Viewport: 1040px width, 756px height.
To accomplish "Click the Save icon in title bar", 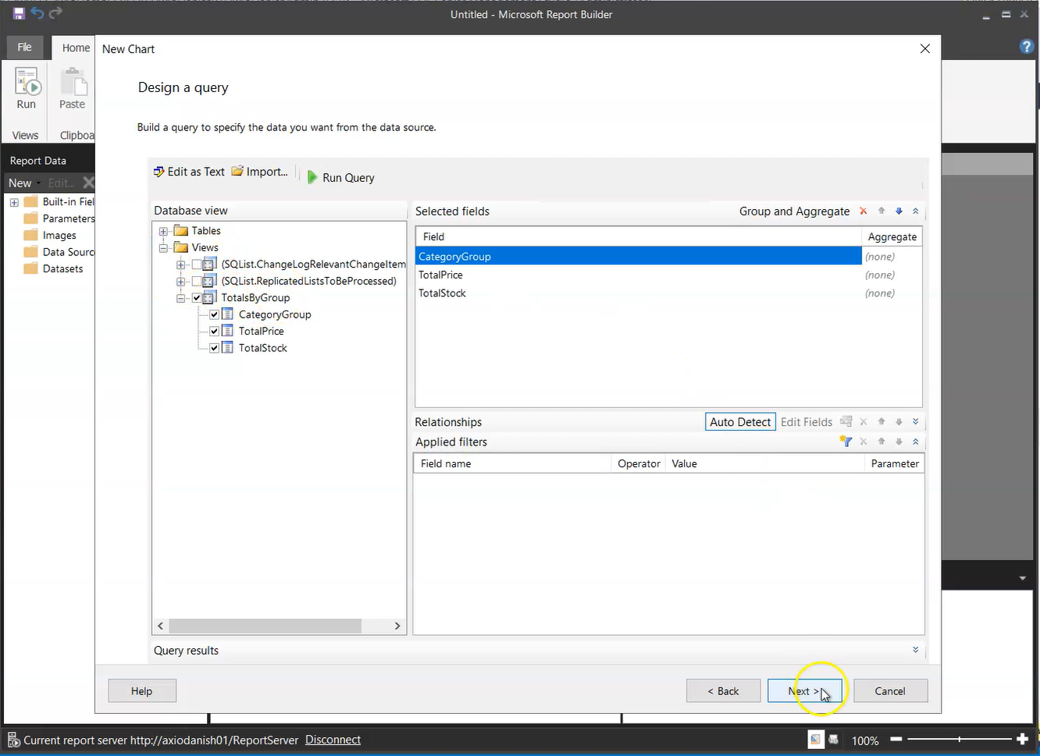I will tap(19, 13).
